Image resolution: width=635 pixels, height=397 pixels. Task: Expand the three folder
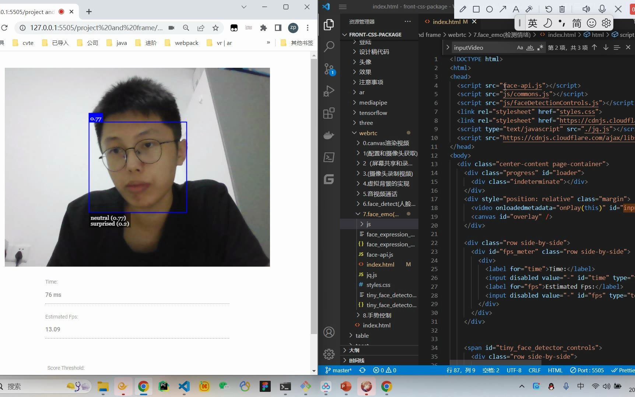click(x=379, y=123)
